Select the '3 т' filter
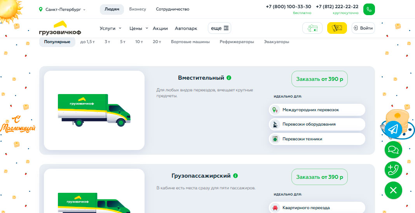The width and height of the screenshot is (415, 213). [x=107, y=42]
